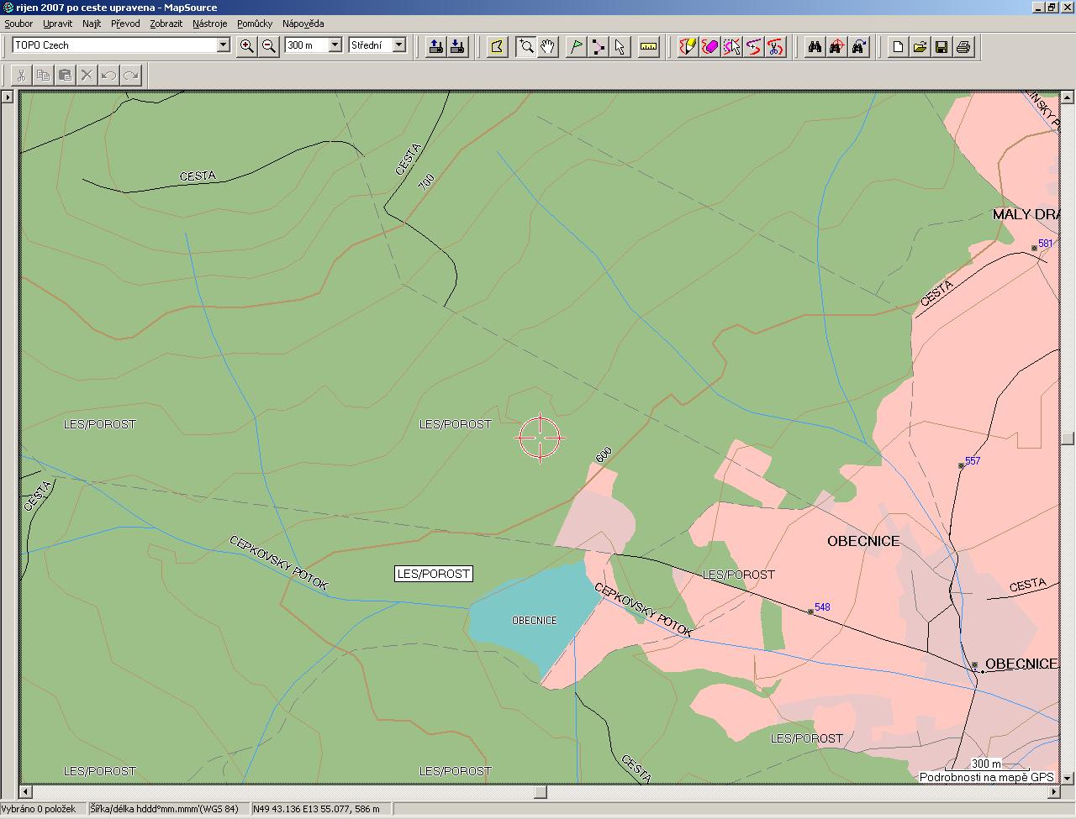1076x819 pixels.
Task: Open the Nástroje menu
Action: tap(209, 24)
